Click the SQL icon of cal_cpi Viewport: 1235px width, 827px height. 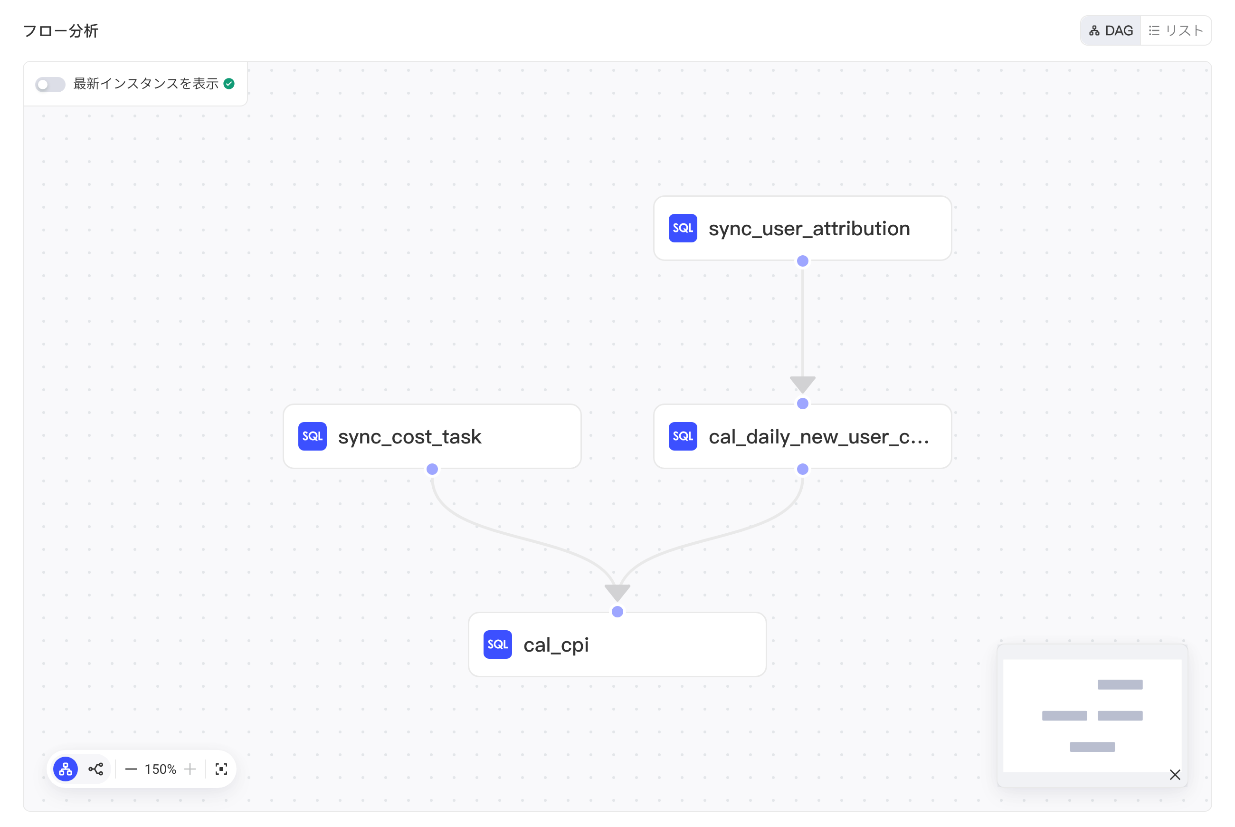[x=498, y=644]
